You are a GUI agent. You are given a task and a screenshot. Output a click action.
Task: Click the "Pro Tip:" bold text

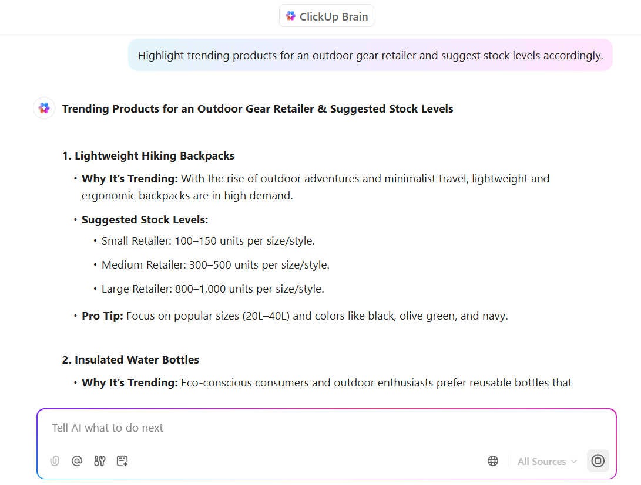click(x=102, y=316)
